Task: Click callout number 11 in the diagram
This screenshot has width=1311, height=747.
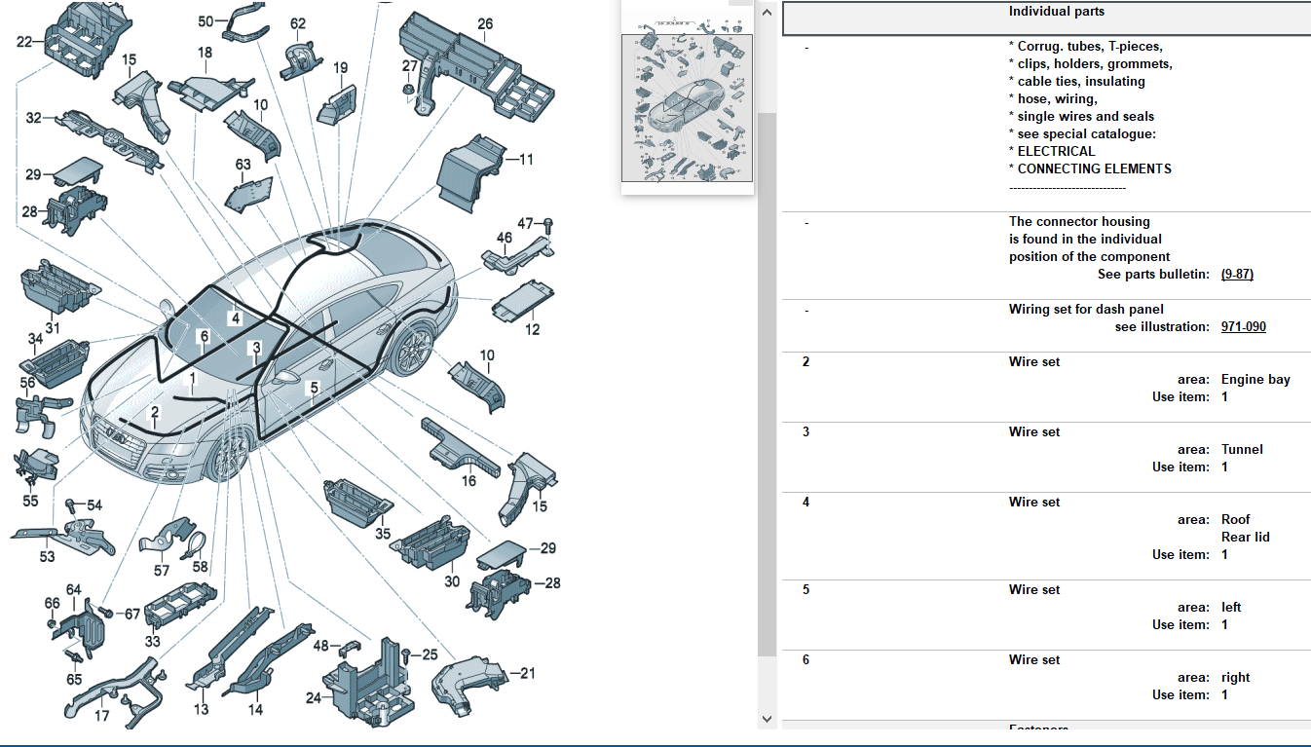Action: (x=526, y=159)
